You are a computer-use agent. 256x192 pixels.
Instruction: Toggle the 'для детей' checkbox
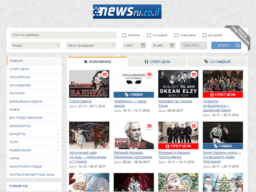tap(204, 35)
